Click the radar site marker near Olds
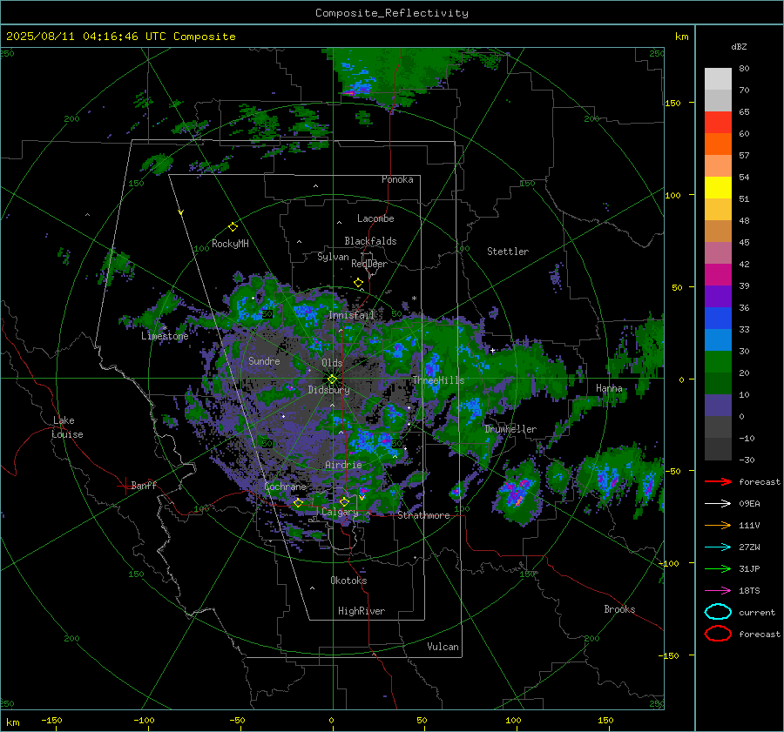This screenshot has width=784, height=732. point(332,379)
